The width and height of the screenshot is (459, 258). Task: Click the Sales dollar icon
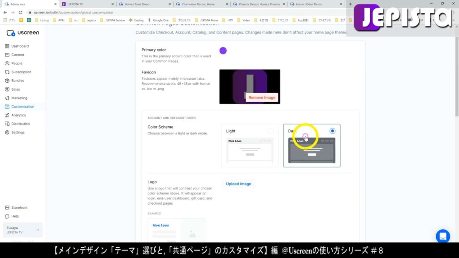pyautogui.click(x=7, y=89)
